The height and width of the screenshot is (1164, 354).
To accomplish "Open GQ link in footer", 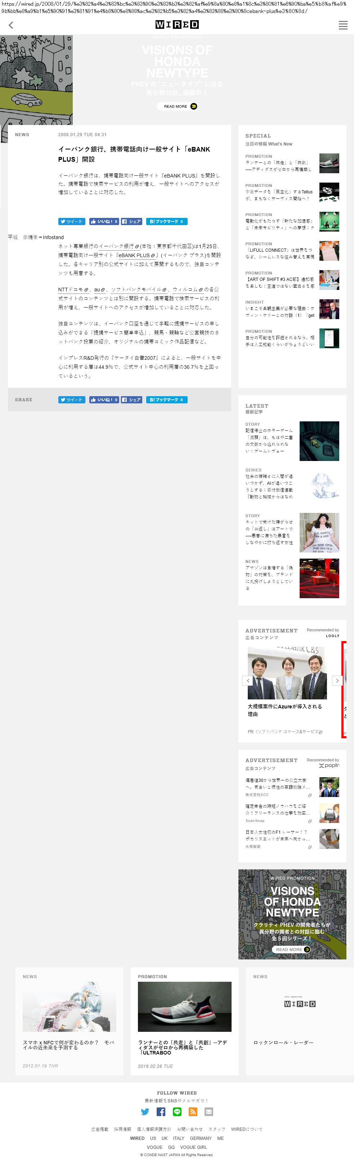I will pos(171,1147).
